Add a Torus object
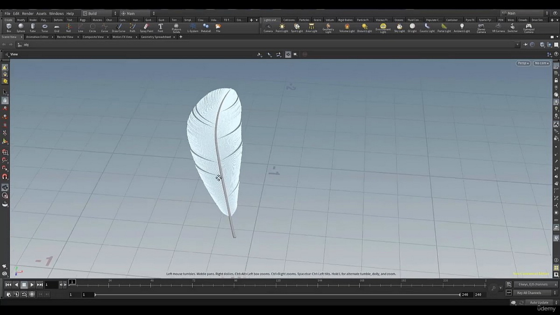Viewport: 560px width, 315px height. pos(45,28)
